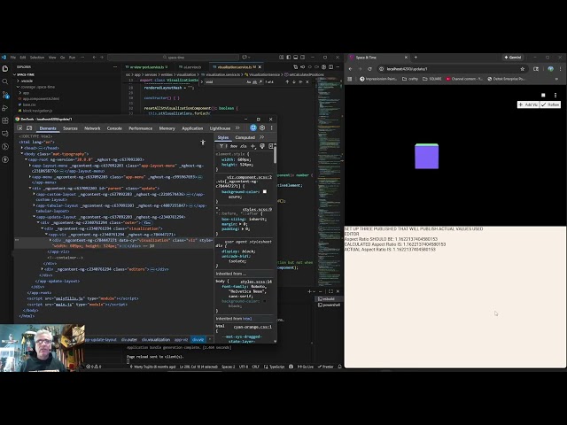
Task: Collapse the body mat-typography node
Action: point(21,153)
